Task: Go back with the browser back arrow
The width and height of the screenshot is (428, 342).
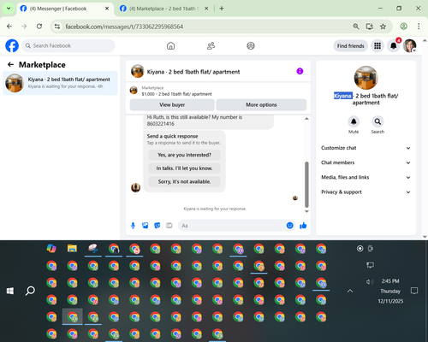Action: pyautogui.click(x=9, y=27)
